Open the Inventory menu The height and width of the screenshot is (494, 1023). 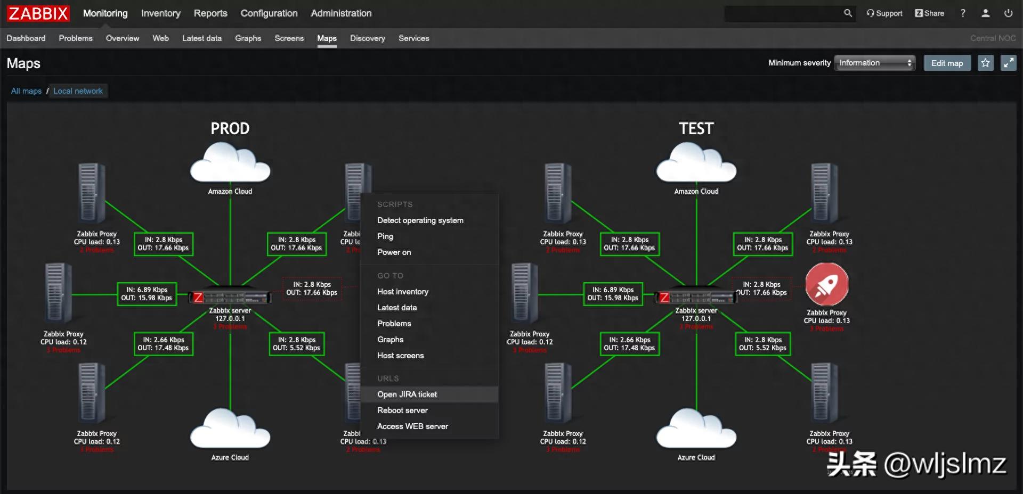(161, 13)
